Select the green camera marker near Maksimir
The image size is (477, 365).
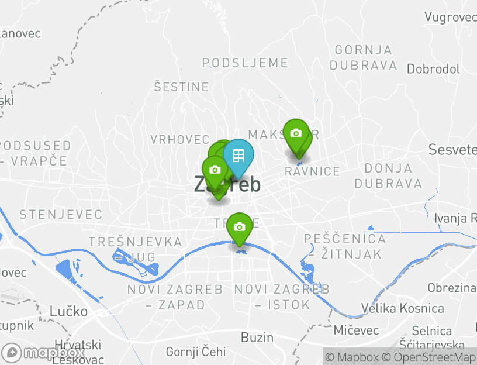296,135
